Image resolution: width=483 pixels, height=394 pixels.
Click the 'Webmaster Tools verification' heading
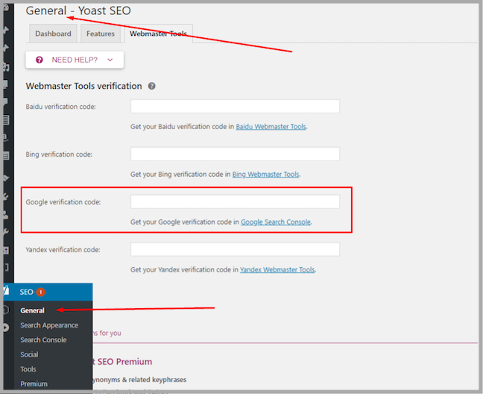click(83, 86)
